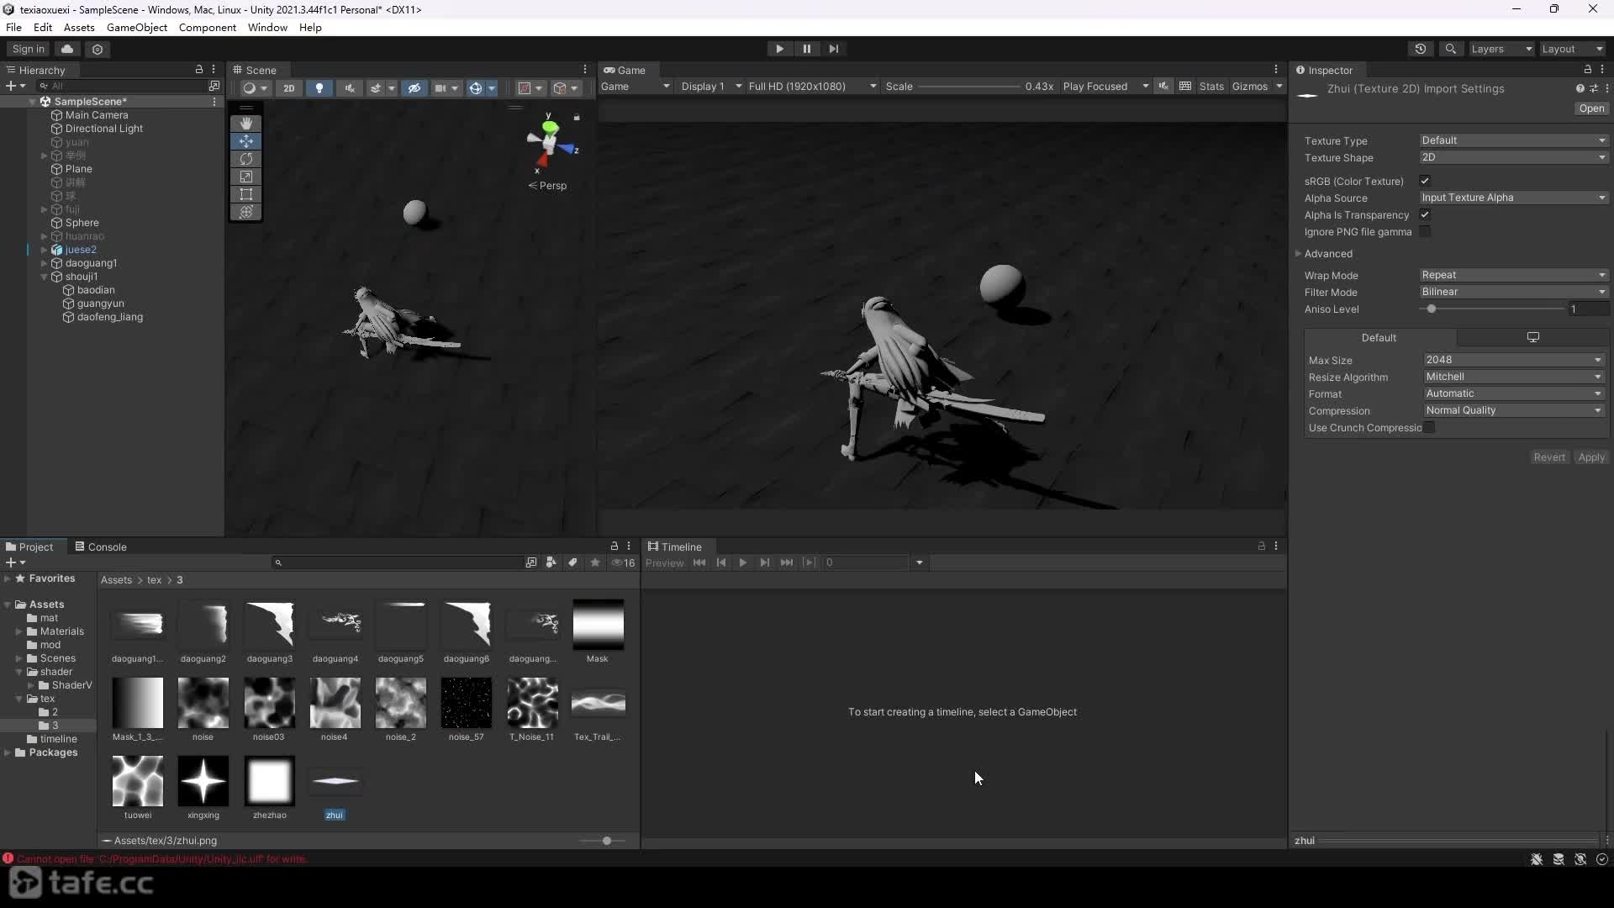
Task: Toggle sRGB (Color Texture) checkbox
Action: coord(1425,181)
